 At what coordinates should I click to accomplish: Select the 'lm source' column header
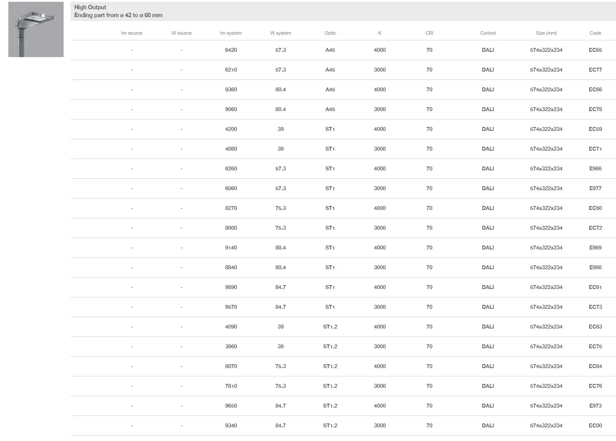coord(132,33)
